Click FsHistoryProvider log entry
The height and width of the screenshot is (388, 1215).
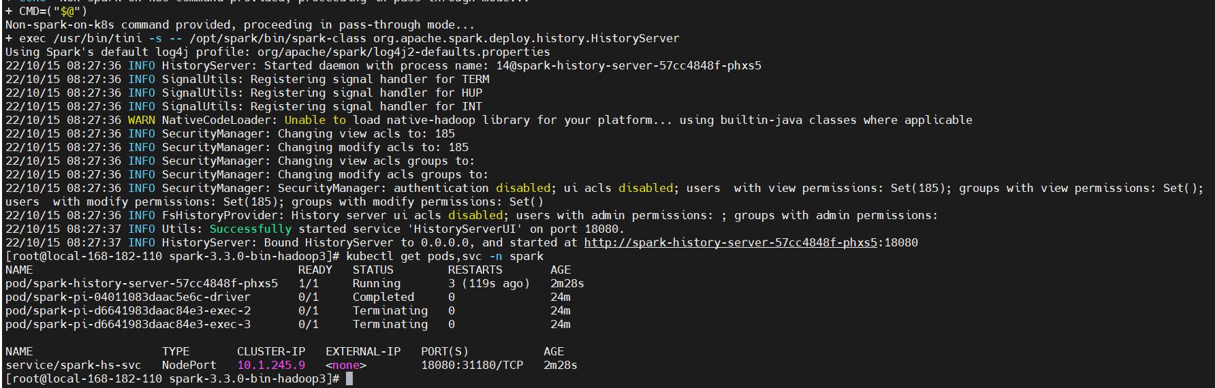click(x=472, y=215)
